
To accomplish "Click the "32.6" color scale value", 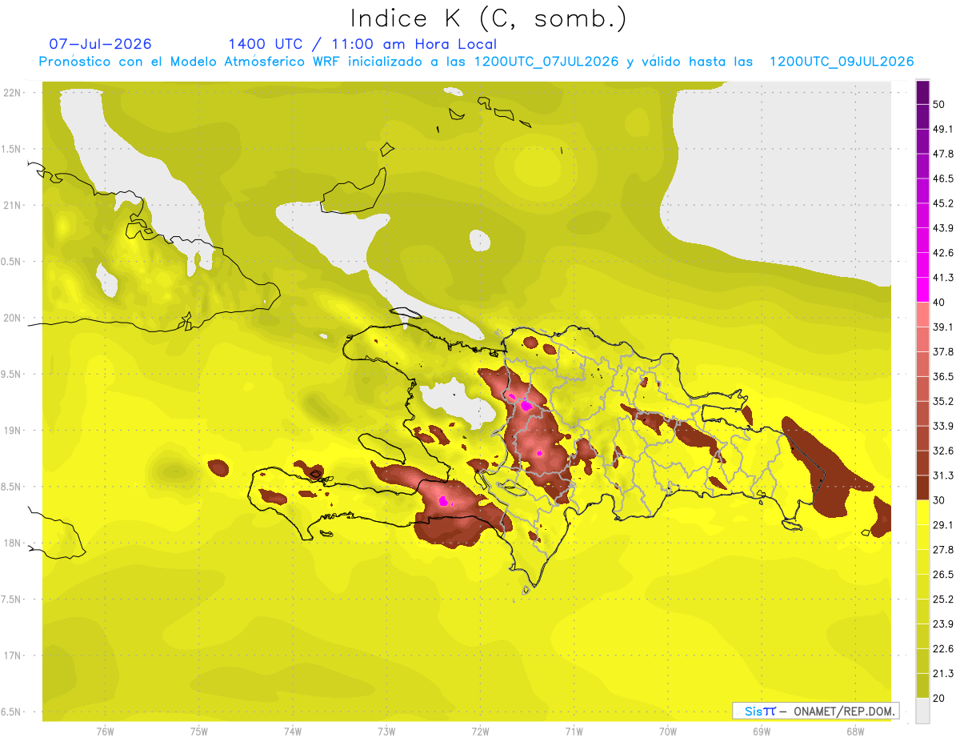I will tap(943, 451).
